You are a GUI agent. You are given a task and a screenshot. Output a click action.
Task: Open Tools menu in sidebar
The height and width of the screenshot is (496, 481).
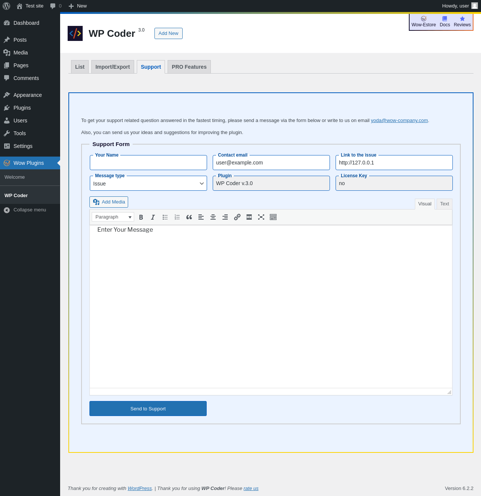[30, 133]
